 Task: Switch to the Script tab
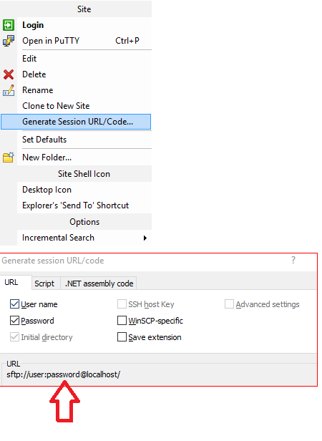click(x=44, y=283)
